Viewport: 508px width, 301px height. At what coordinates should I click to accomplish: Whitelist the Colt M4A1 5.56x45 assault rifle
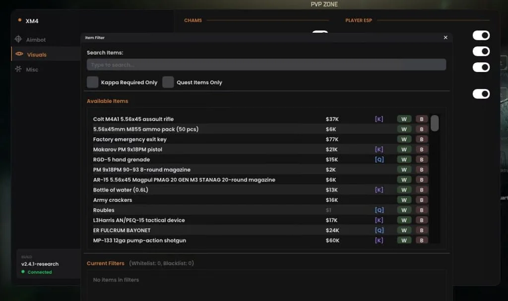coord(404,119)
